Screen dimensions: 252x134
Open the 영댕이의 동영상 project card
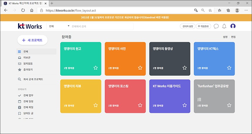(170, 59)
